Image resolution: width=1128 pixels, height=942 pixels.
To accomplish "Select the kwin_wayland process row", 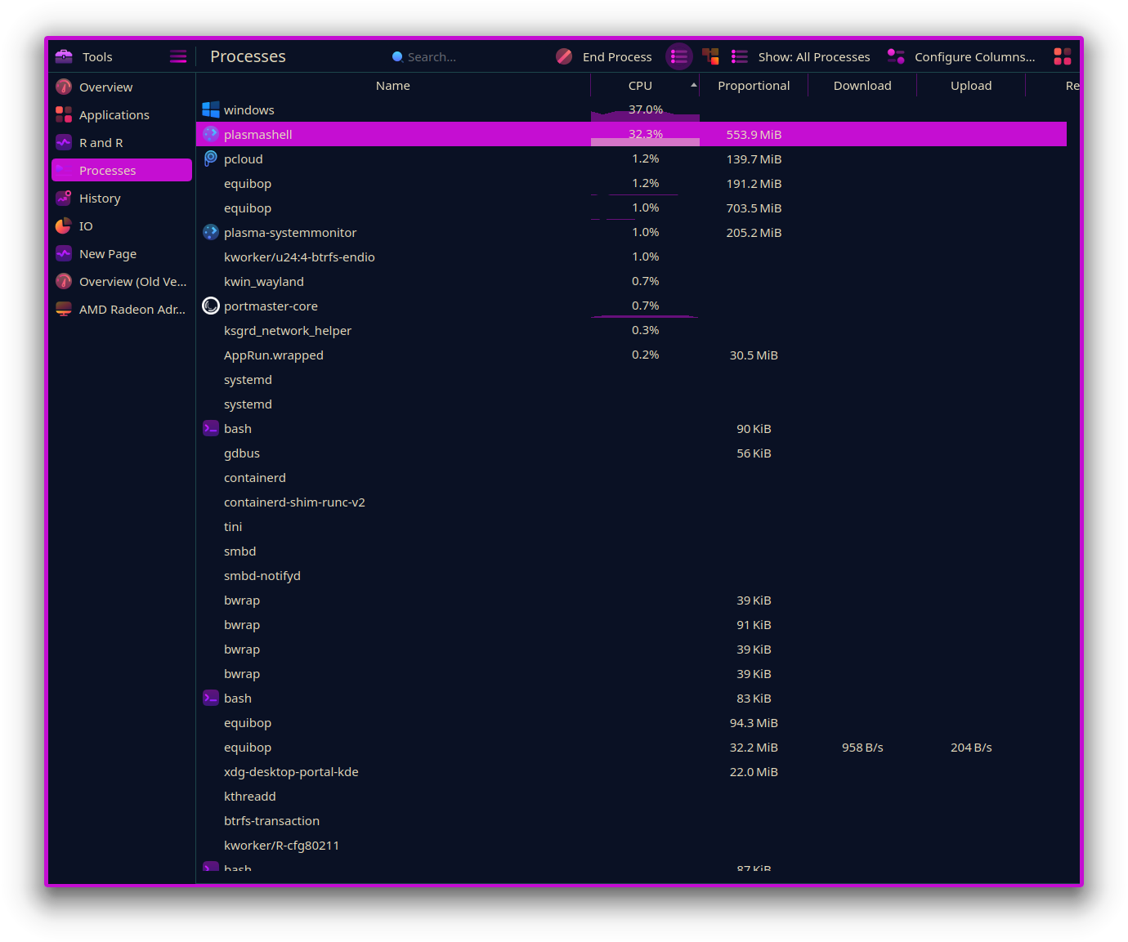I will pyautogui.click(x=264, y=282).
